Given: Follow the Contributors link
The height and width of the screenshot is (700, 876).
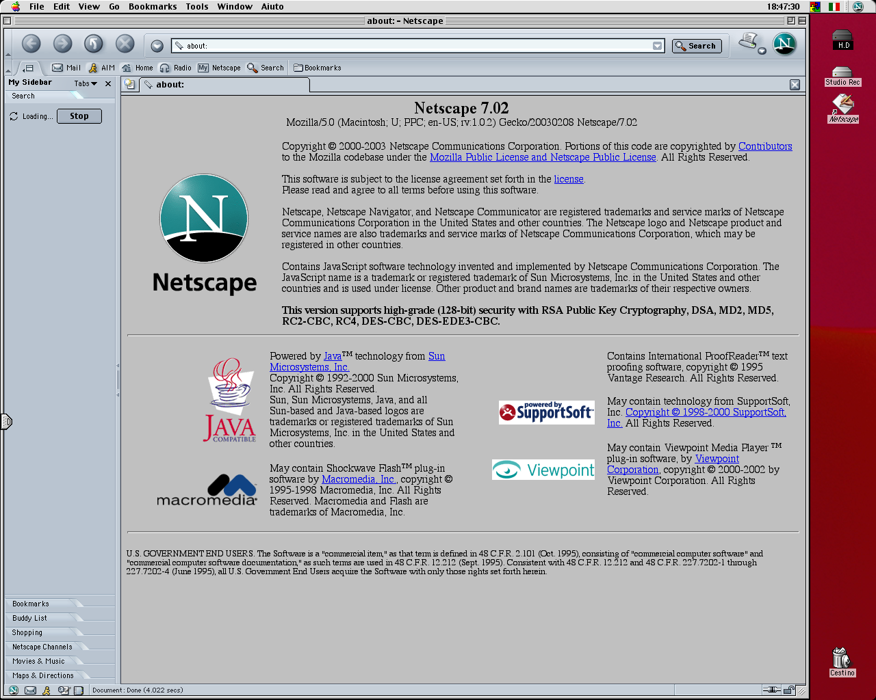Looking at the screenshot, I should click(x=765, y=146).
